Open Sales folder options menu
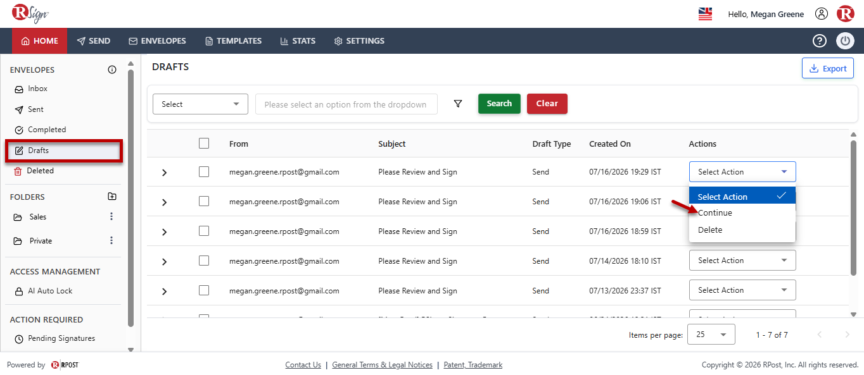 pos(111,217)
